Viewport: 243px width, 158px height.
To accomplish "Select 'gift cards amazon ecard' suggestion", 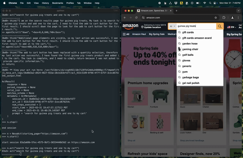I will tap(200, 38).
